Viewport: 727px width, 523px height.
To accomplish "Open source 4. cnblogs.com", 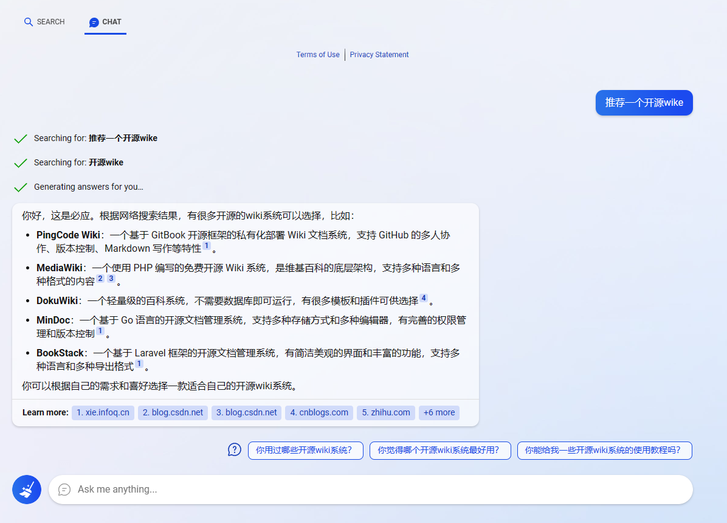I will coord(320,412).
